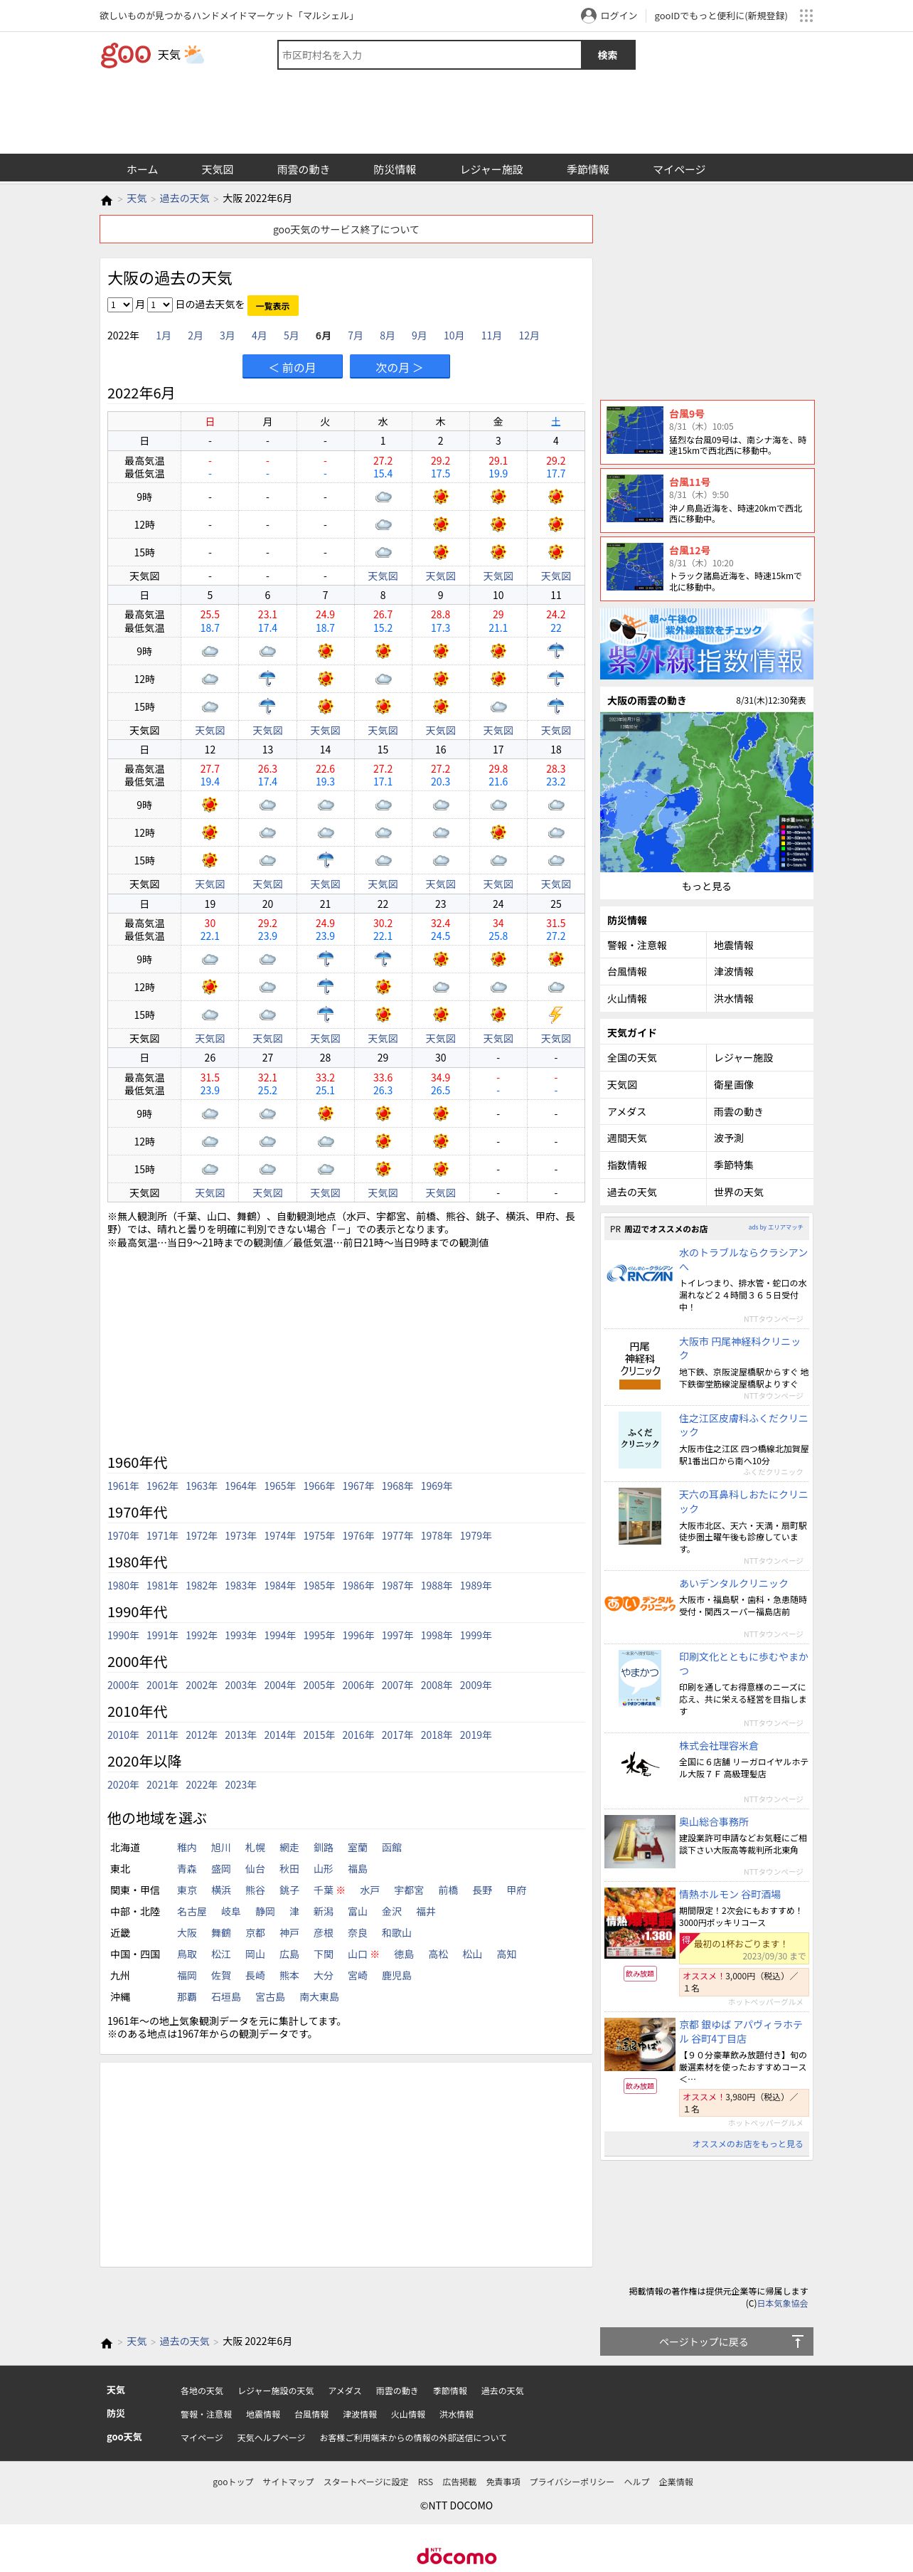The width and height of the screenshot is (913, 2572).
Task: Open the month dropdown selector
Action: pos(119,305)
